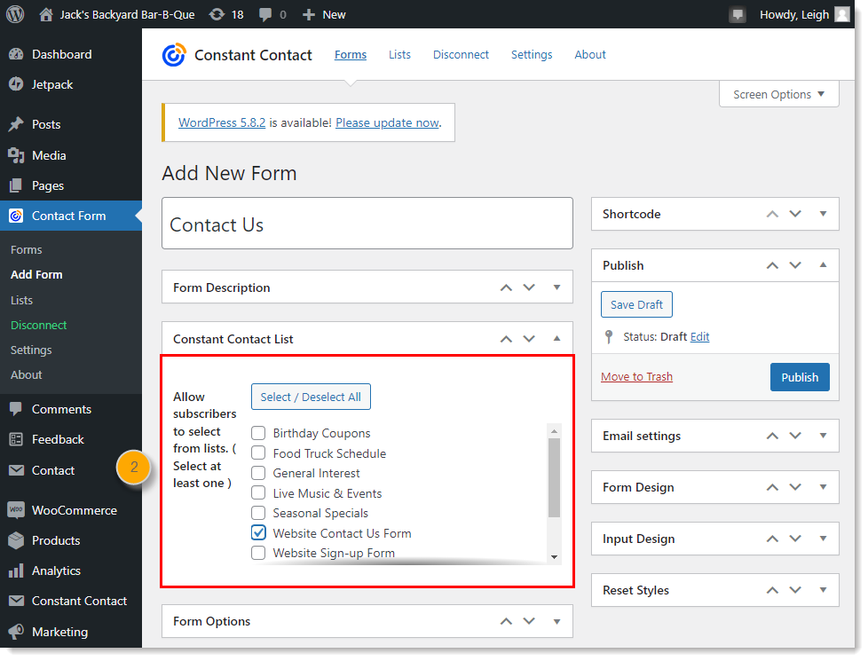Screen dimensions: 868x661
Task: Collapse the Constant Contact List panel
Action: coord(556,338)
